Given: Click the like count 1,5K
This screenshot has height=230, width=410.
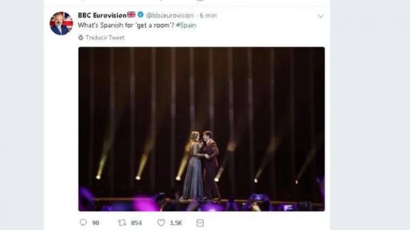Looking at the screenshot, I should point(176,223).
